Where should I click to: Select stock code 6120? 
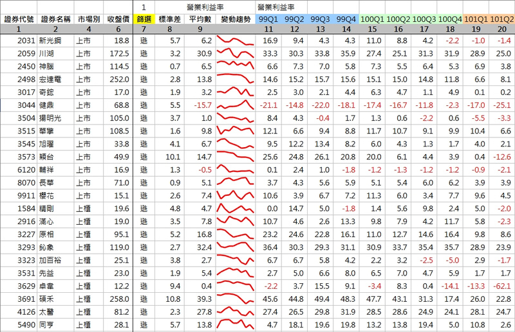click(x=26, y=170)
